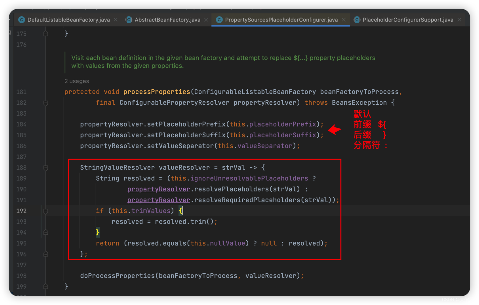479x305 pixels.
Task: Click class icon of PropertySourcesPlaceholderConfigurer.java tab
Action: [x=219, y=20]
